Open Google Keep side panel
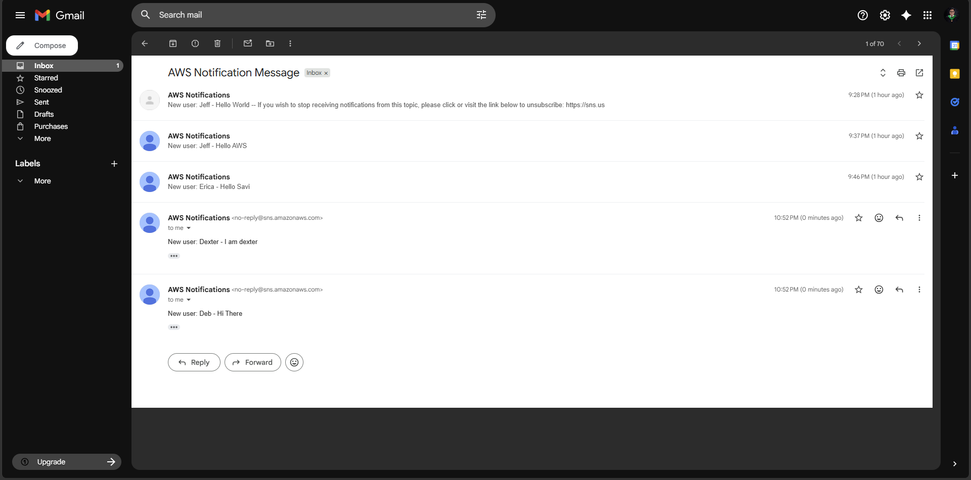971x480 pixels. coord(955,74)
